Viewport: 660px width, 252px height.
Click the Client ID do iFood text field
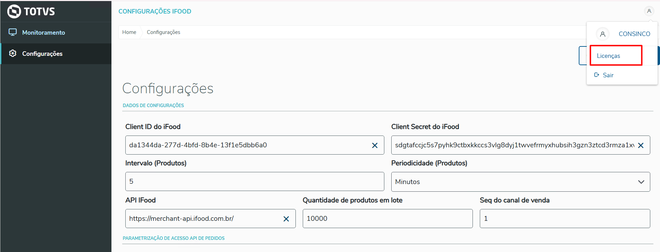pos(247,145)
